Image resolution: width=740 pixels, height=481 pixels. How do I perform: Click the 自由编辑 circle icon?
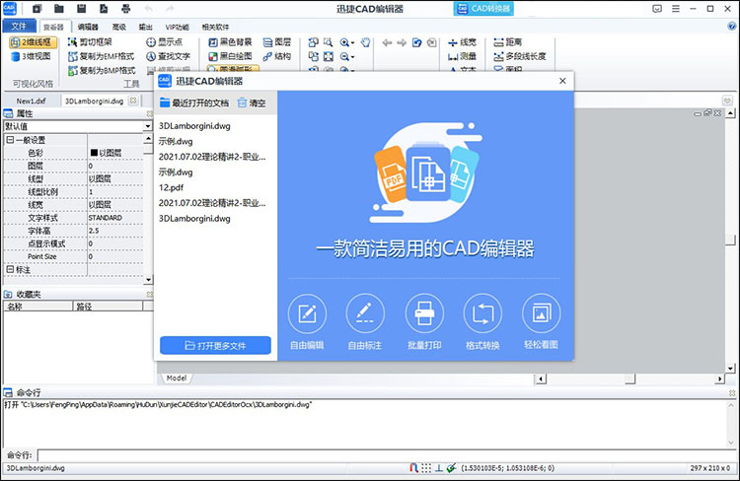[307, 313]
